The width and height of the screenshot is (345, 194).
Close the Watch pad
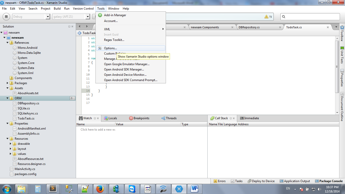point(98,118)
